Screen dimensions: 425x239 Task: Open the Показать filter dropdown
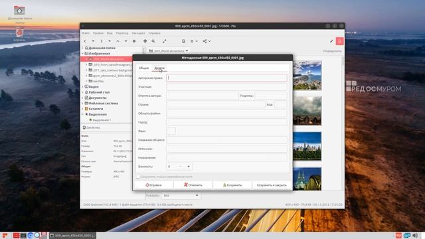pos(181,195)
